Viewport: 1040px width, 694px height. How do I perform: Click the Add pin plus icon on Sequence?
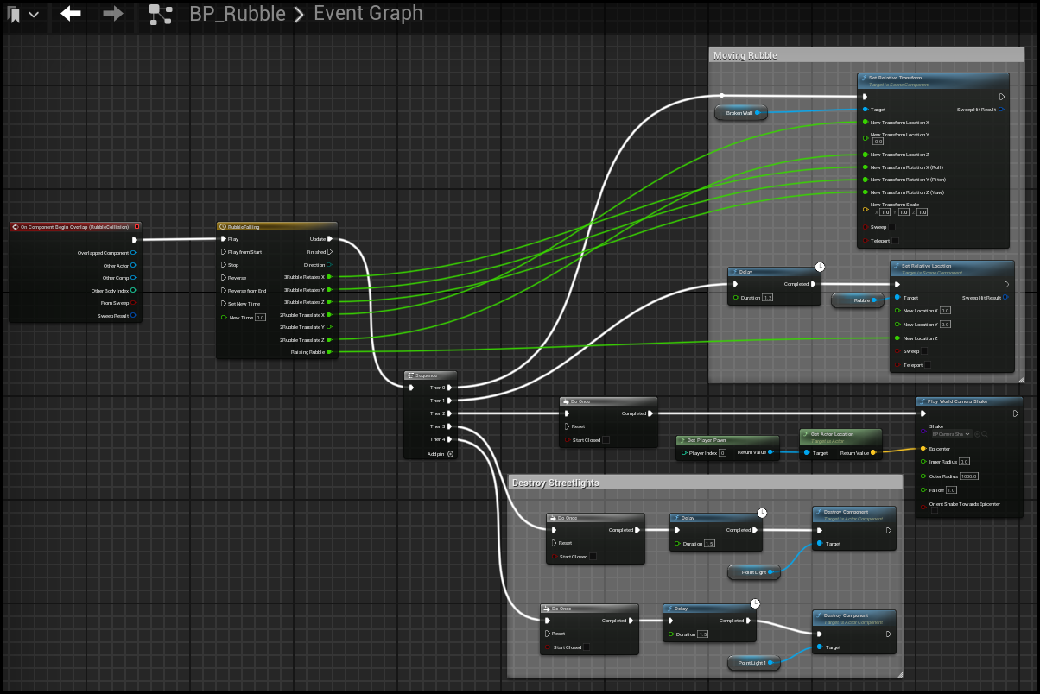[450, 453]
